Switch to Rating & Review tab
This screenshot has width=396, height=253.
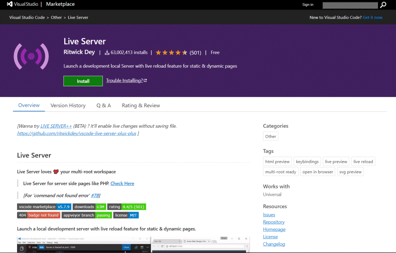(141, 105)
